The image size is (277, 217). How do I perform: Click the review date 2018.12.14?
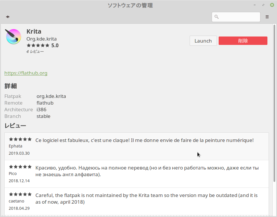(19, 181)
